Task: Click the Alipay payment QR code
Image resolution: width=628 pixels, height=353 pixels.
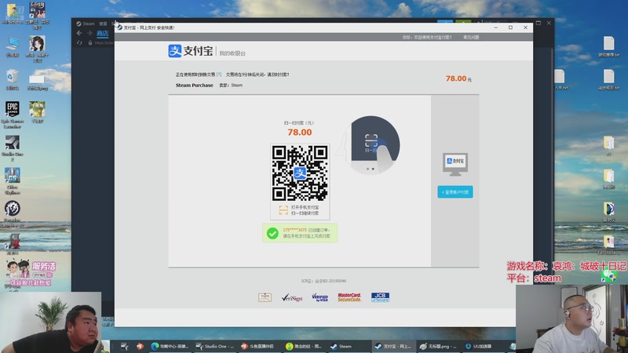Action: pos(300,173)
